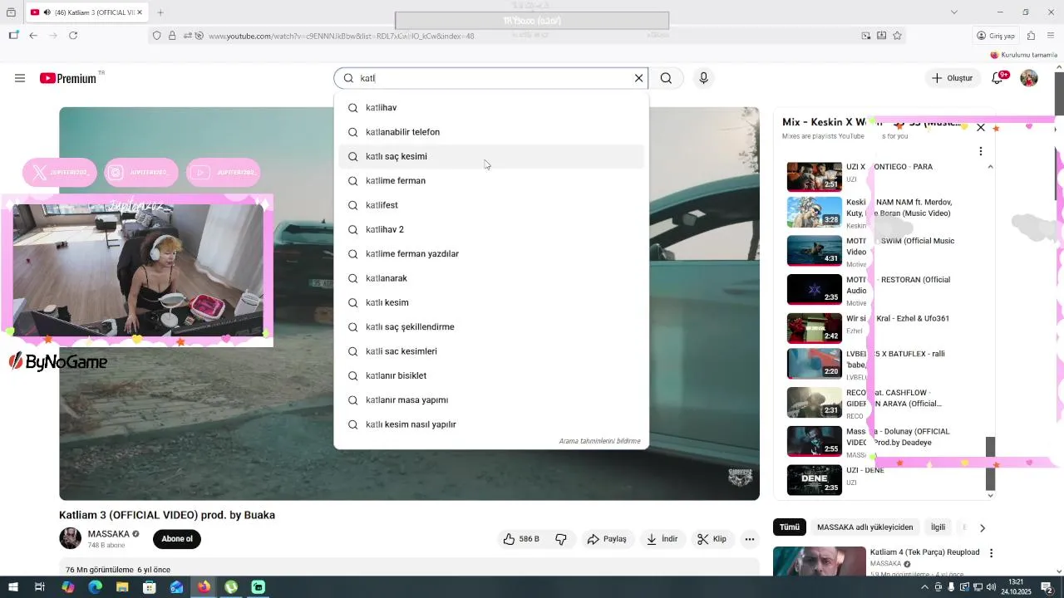The height and width of the screenshot is (598, 1064).
Task: Open the Windows Start menu
Action: 13,587
